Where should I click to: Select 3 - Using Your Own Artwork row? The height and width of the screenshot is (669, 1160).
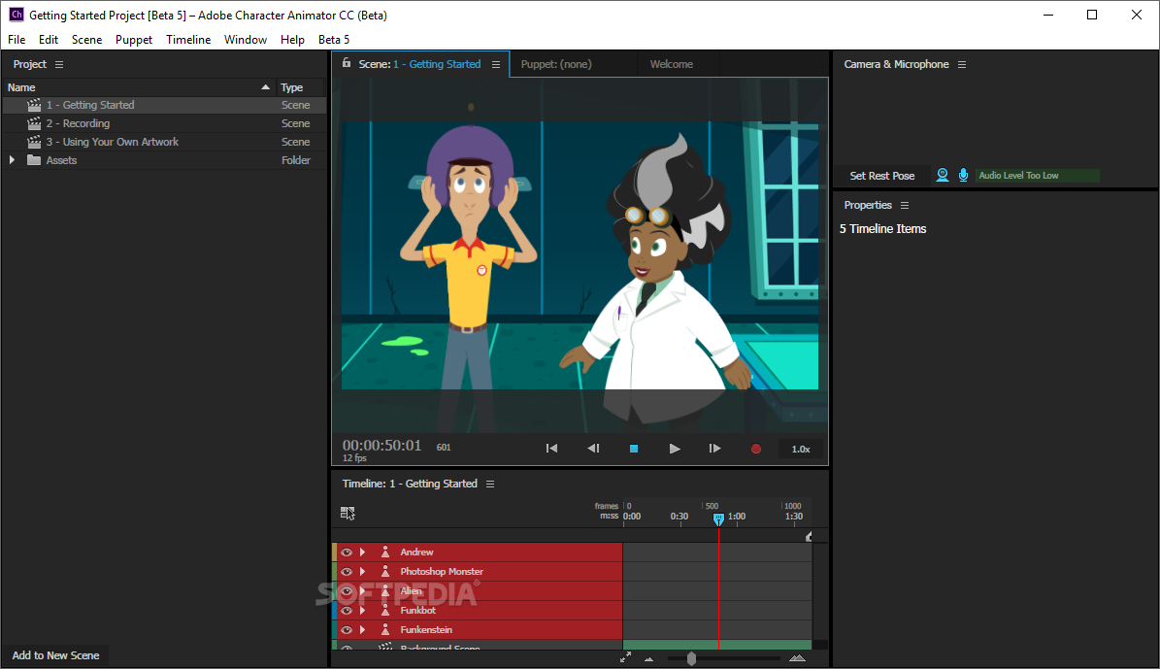pyautogui.click(x=164, y=142)
